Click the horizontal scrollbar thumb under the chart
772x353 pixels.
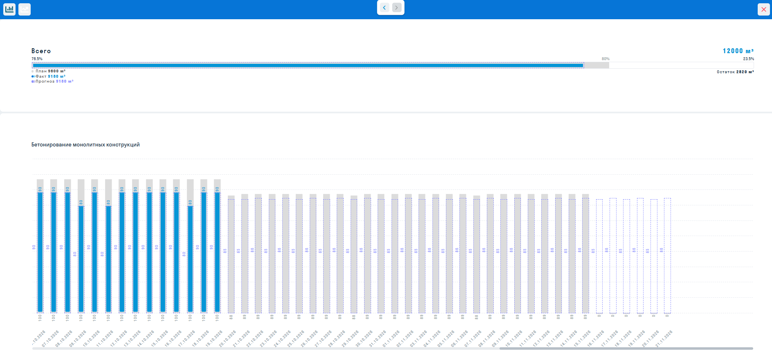(x=626, y=349)
